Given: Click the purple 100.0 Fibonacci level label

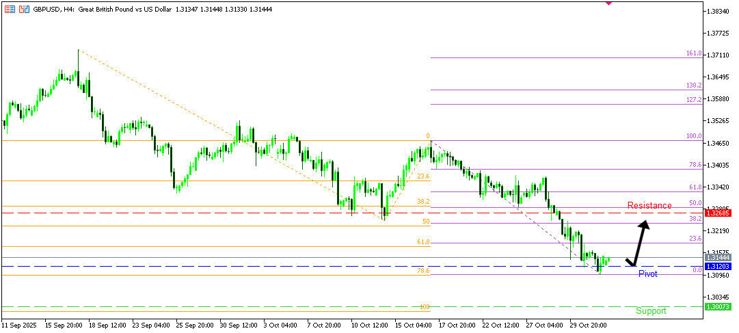Looking at the screenshot, I should (693, 136).
